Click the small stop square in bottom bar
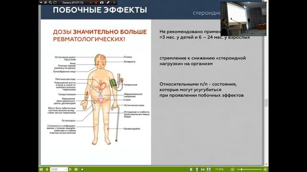The image size is (307, 172). [82, 170]
